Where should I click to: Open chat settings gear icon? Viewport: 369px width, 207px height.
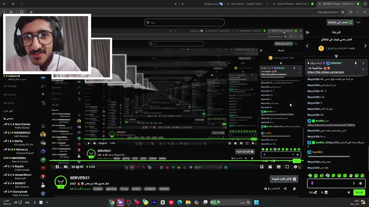coord(349,192)
